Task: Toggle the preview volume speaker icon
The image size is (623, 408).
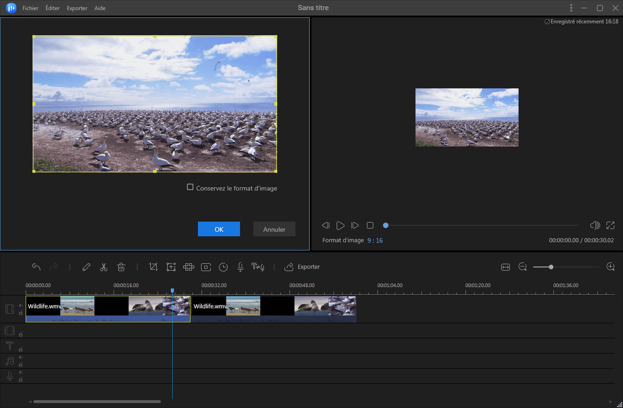Action: [x=595, y=225]
